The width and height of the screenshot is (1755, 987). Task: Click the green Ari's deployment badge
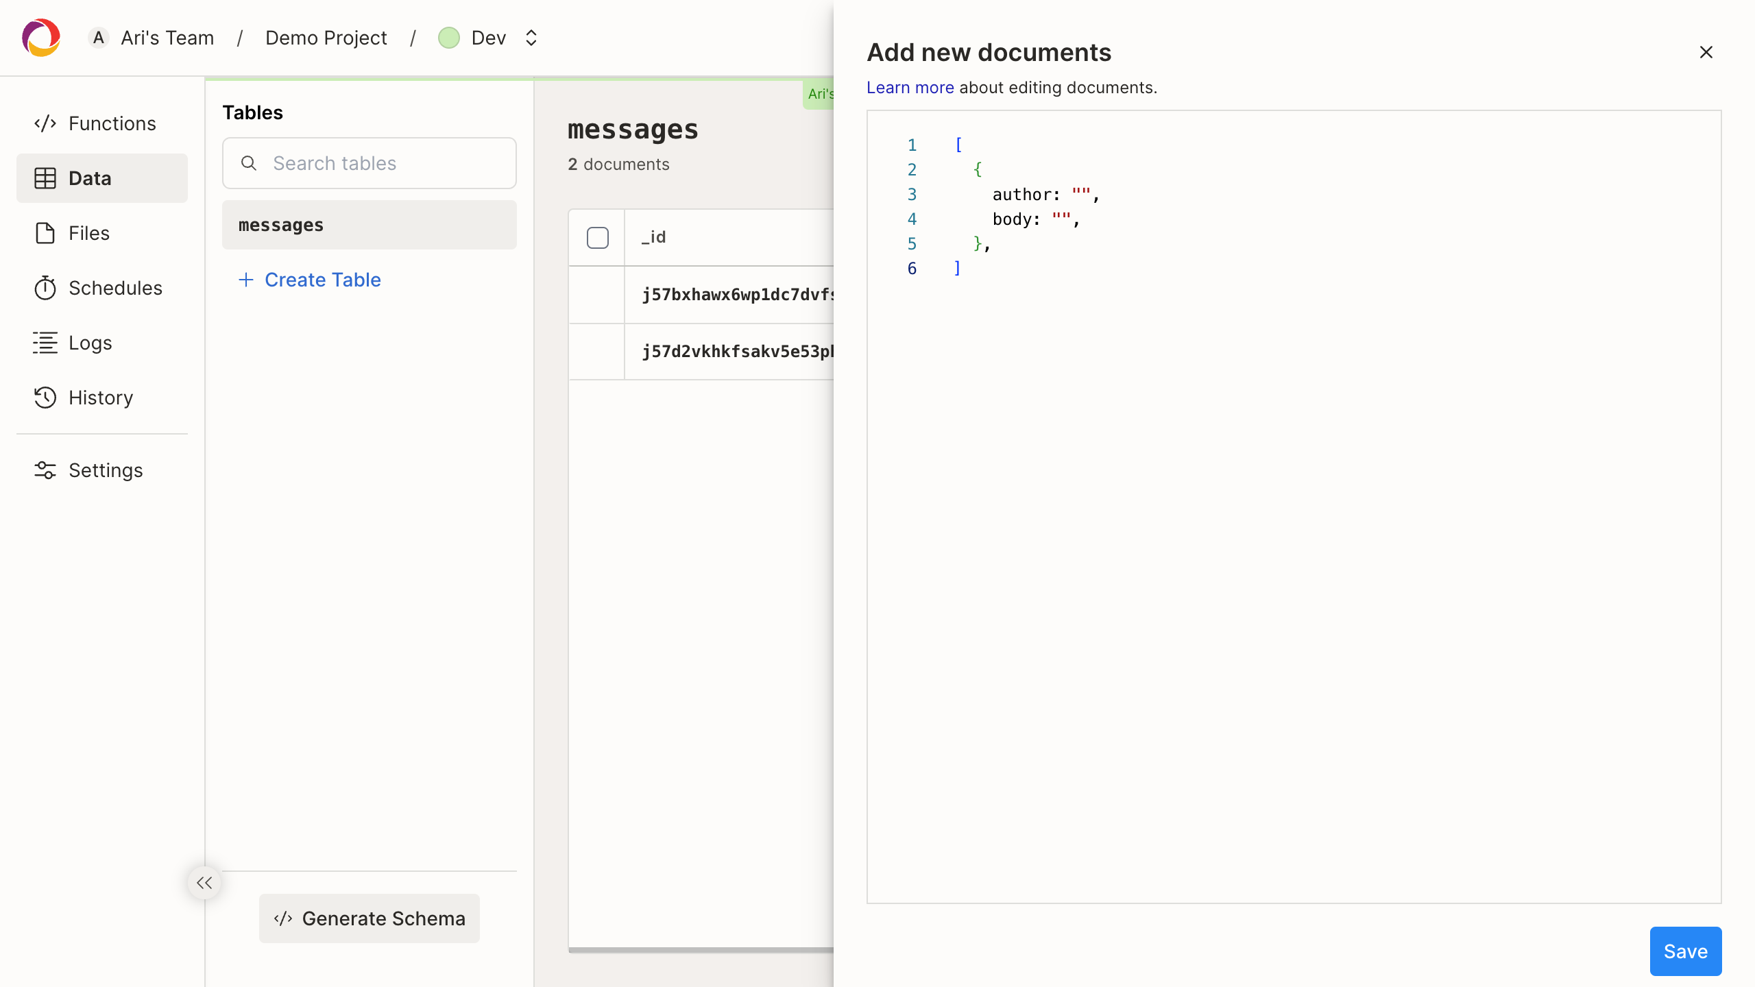(x=819, y=95)
